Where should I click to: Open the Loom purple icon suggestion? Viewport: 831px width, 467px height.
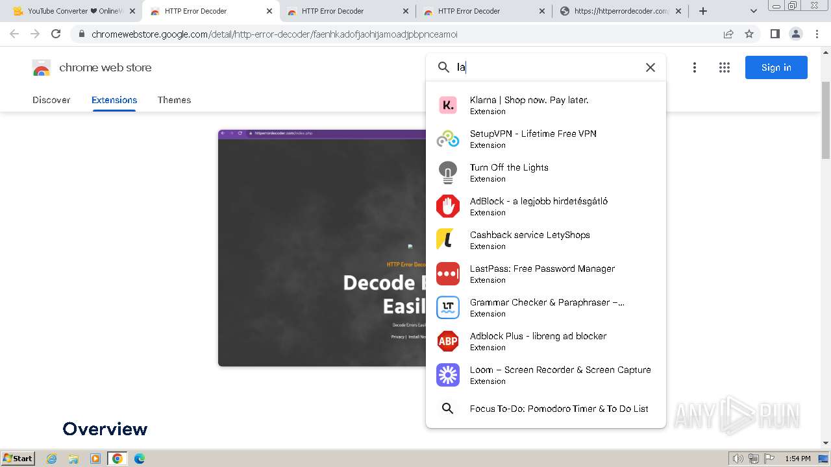(448, 375)
